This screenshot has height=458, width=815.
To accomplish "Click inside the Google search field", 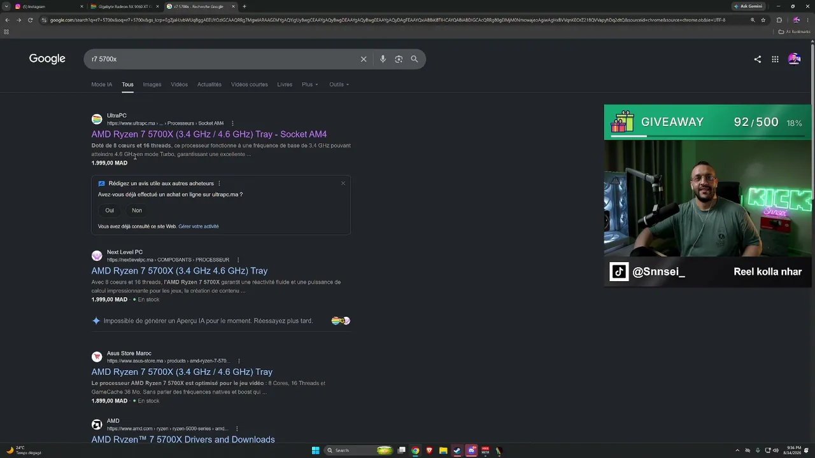I will pos(223,59).
